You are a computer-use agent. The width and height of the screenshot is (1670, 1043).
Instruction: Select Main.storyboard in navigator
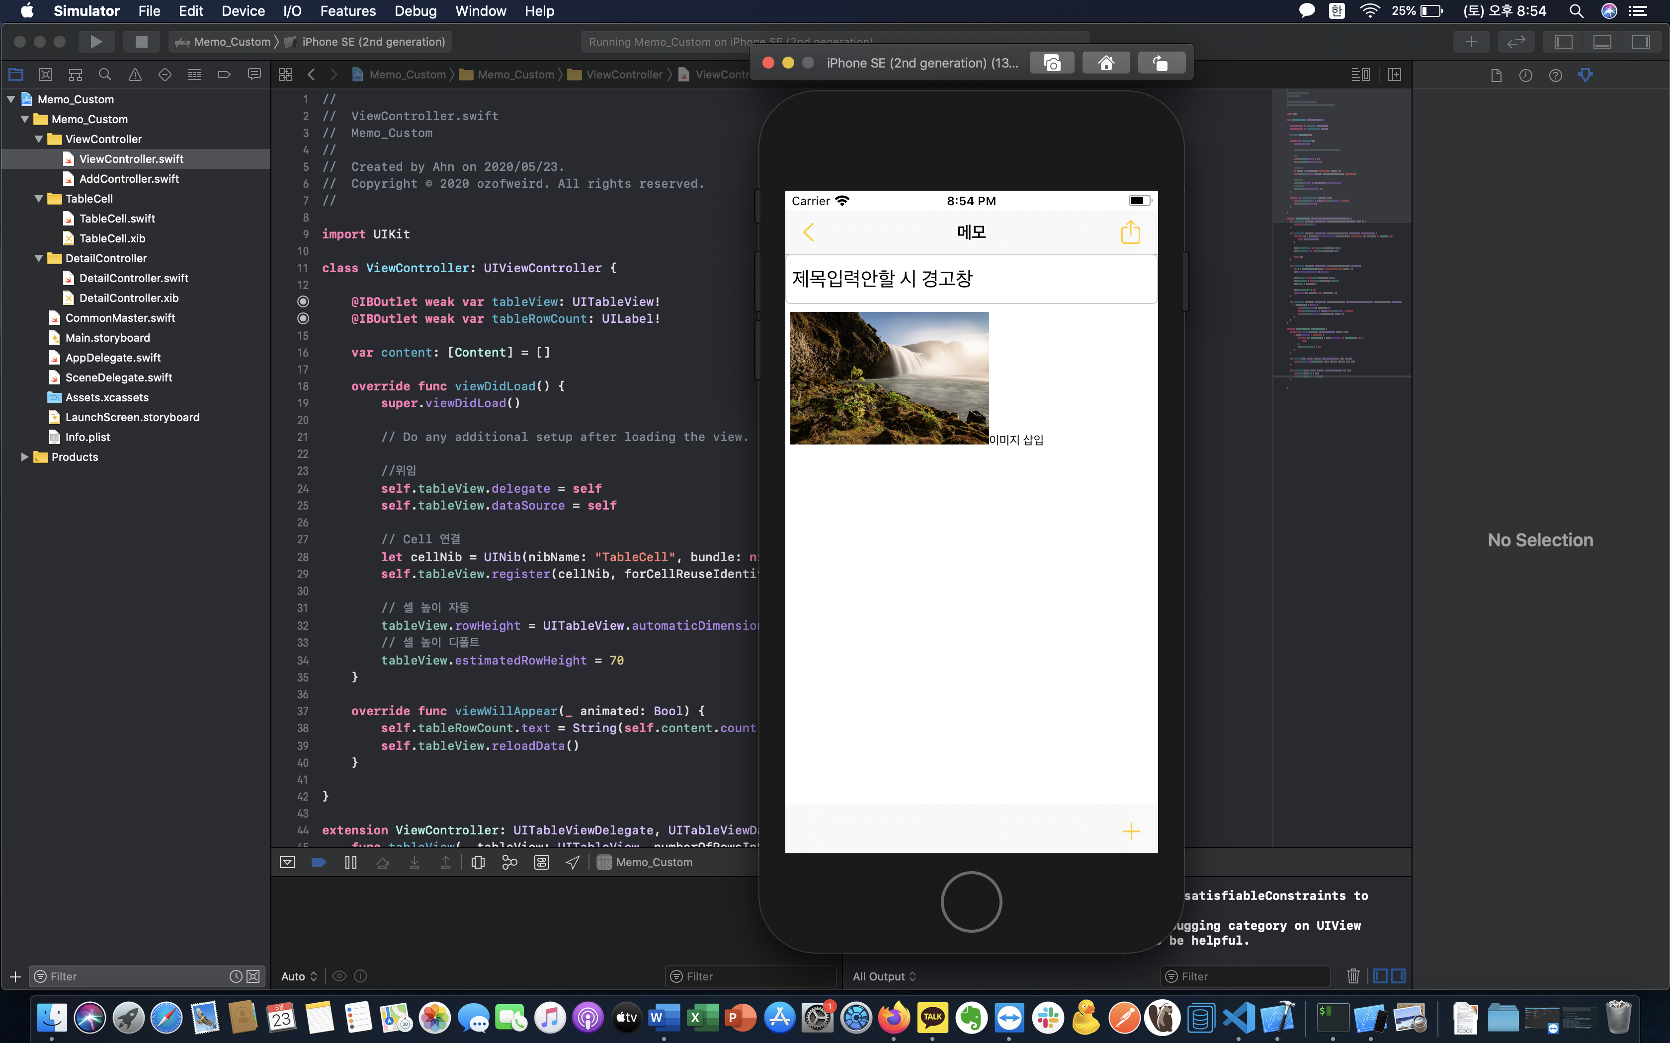(x=108, y=337)
